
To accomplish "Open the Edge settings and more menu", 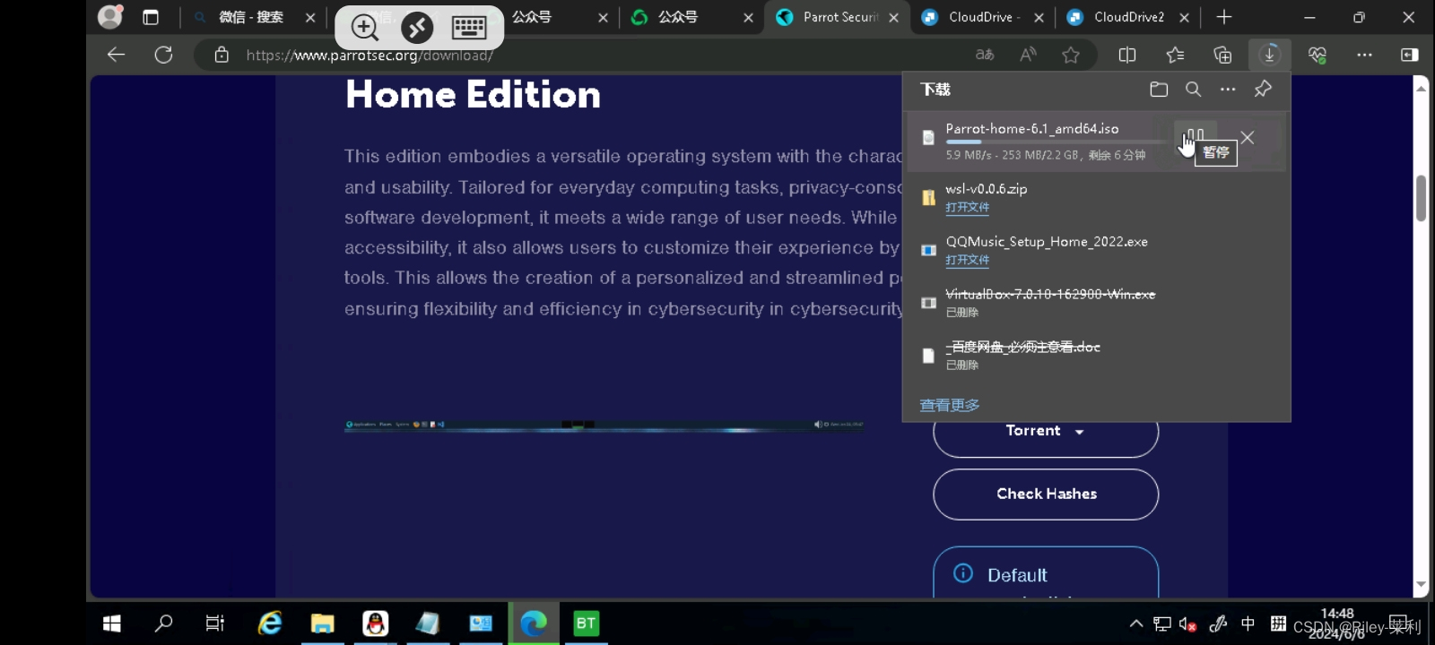I will pos(1364,55).
